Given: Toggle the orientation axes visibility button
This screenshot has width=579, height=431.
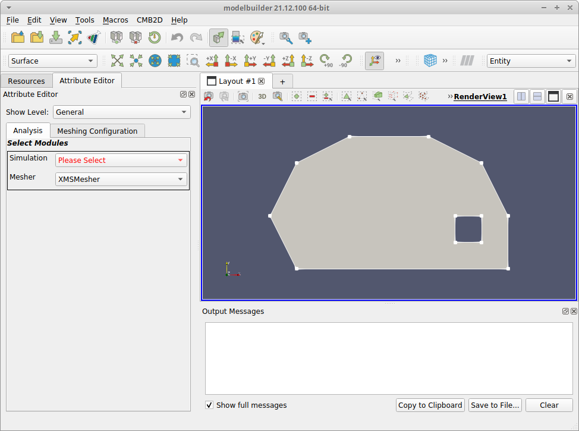Looking at the screenshot, I should (375, 61).
